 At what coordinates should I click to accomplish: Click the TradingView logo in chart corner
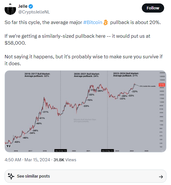(8, 146)
